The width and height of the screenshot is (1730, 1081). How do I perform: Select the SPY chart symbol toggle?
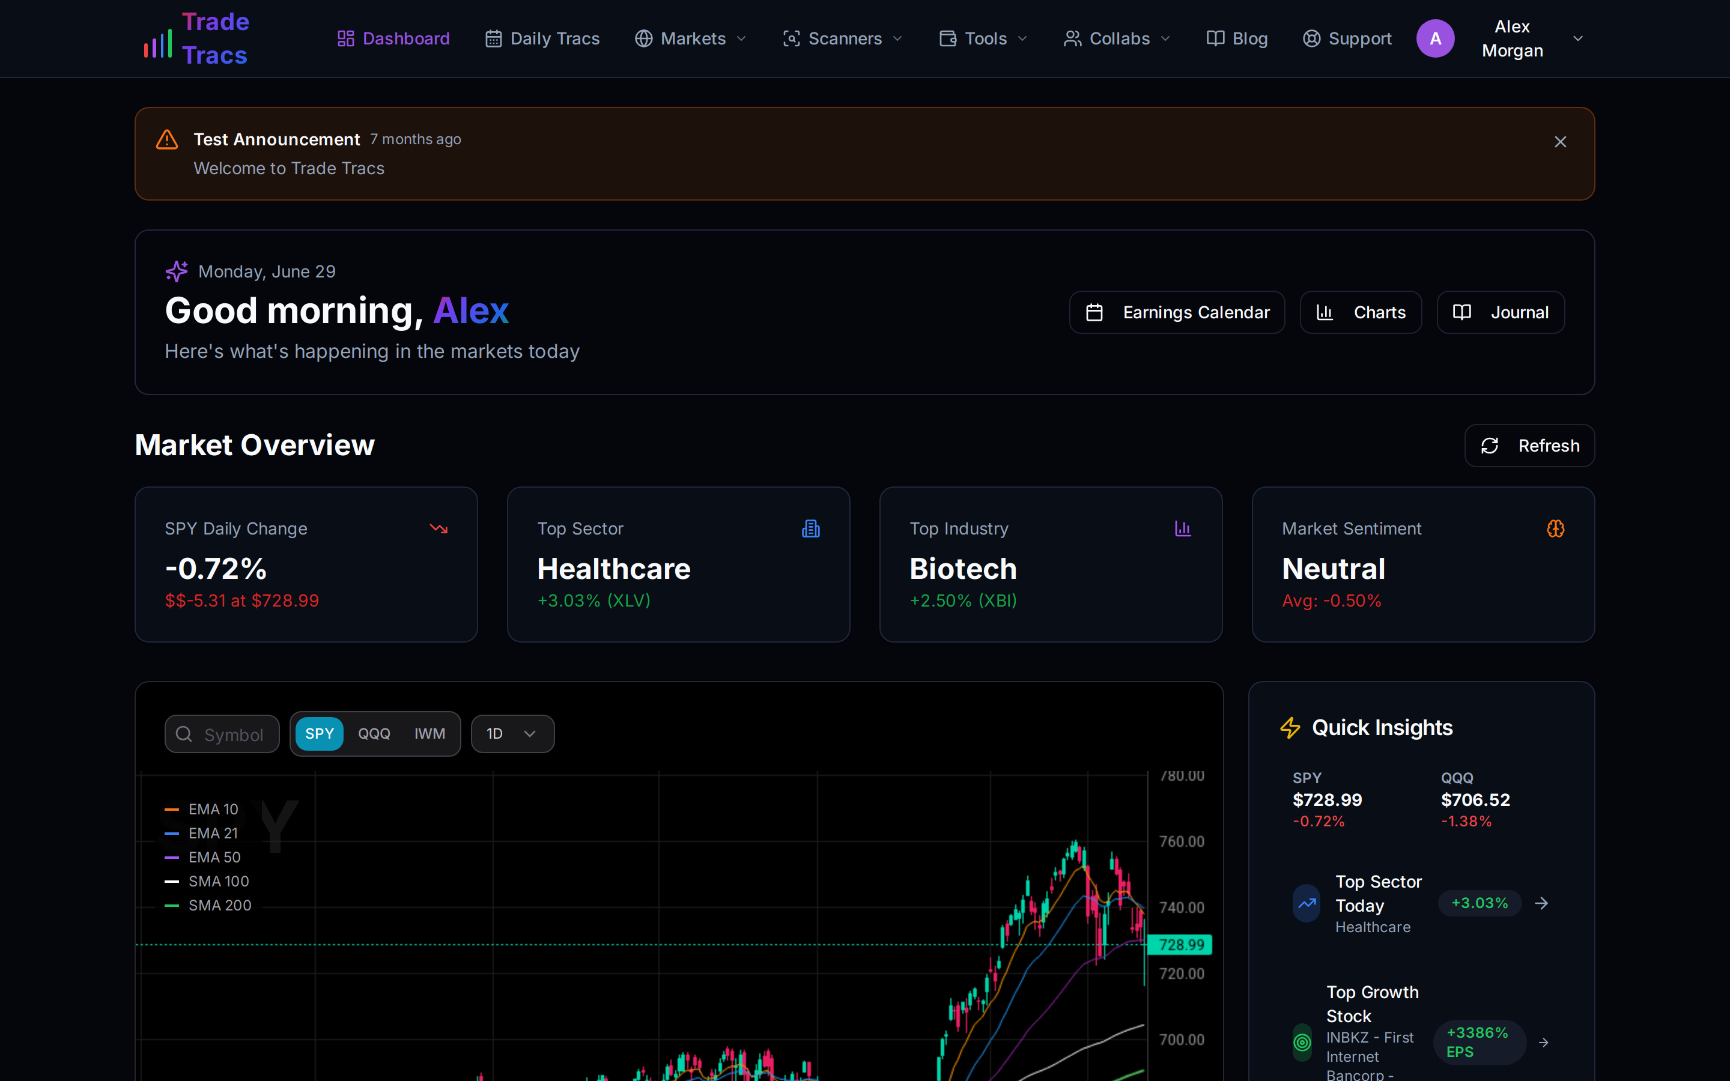[x=320, y=733]
